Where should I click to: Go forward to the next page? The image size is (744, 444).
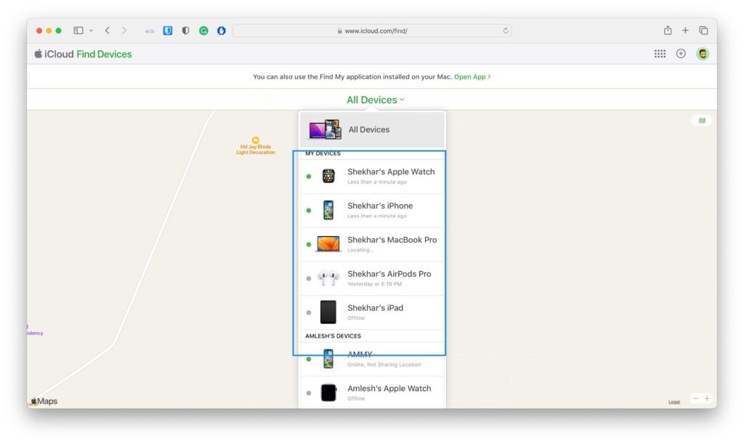point(124,31)
